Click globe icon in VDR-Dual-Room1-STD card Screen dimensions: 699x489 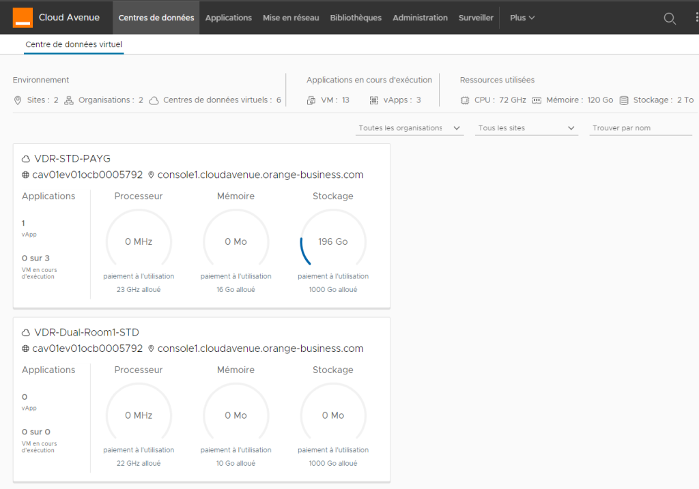coord(25,349)
